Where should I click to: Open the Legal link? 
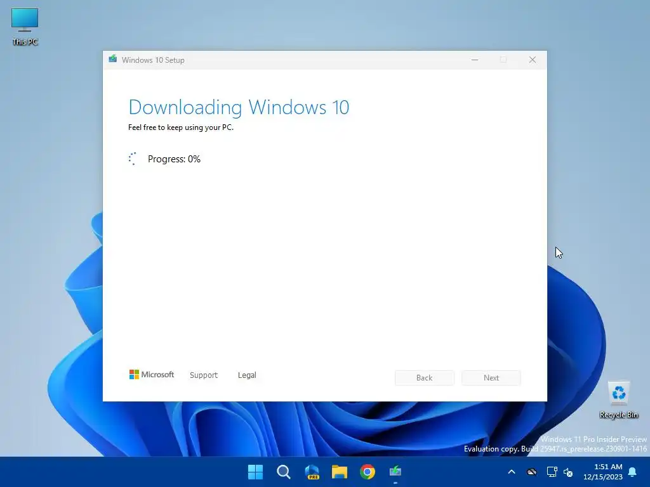tap(247, 375)
